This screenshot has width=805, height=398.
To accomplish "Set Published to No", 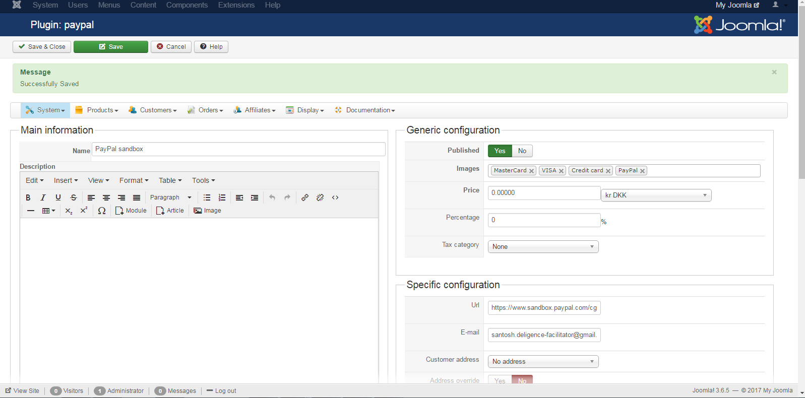I will [522, 151].
